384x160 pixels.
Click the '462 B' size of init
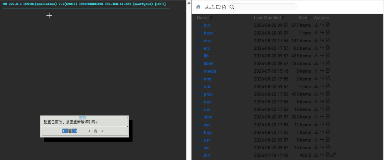[x=305, y=156]
